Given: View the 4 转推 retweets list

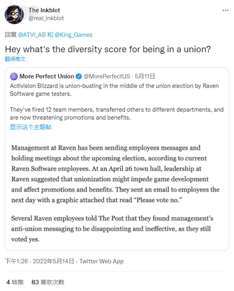Looking at the screenshot, I should [15, 282].
